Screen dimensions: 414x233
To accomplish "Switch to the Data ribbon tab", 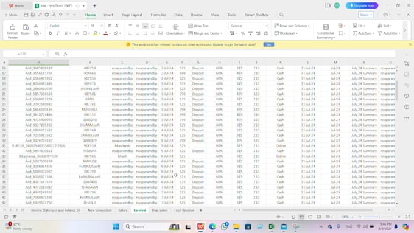I will click(178, 15).
